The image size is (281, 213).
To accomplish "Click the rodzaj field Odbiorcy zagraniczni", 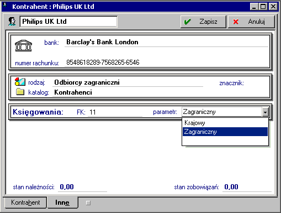I will 128,82.
